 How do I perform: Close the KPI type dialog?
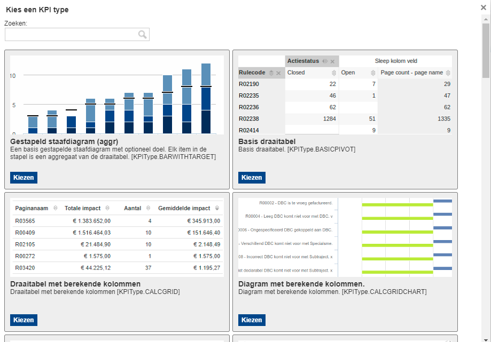pos(484,8)
